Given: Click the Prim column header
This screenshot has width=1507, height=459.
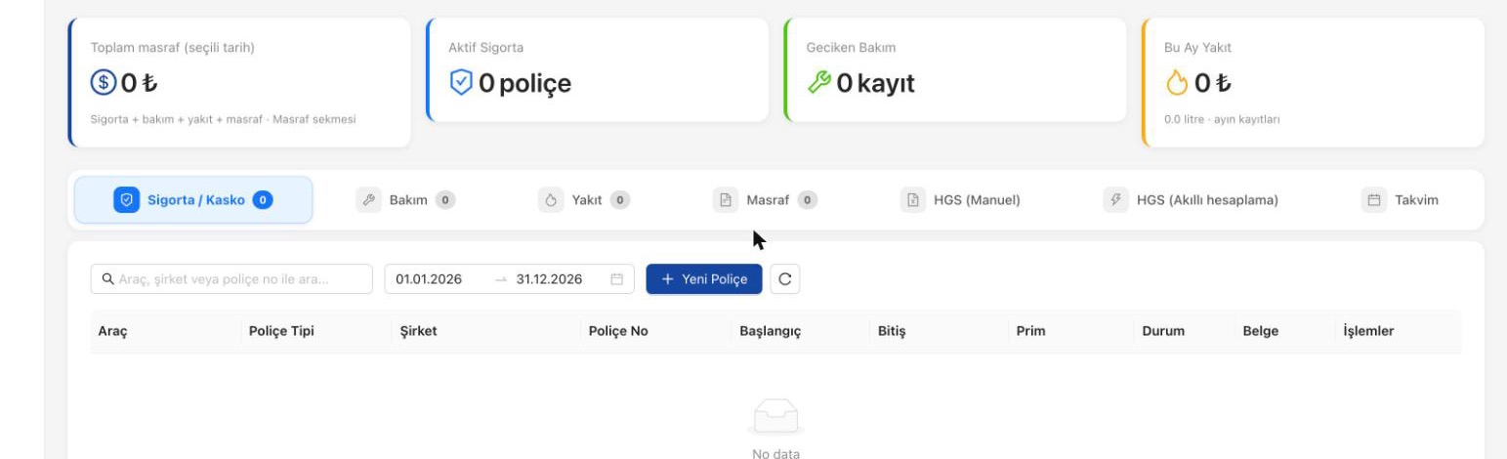Looking at the screenshot, I should (x=1030, y=331).
